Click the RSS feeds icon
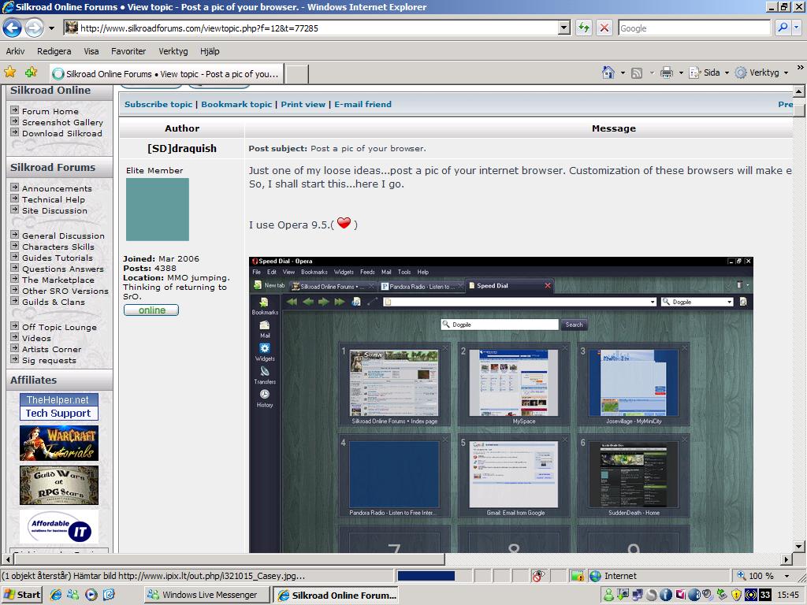The height and width of the screenshot is (605, 807). coord(637,72)
